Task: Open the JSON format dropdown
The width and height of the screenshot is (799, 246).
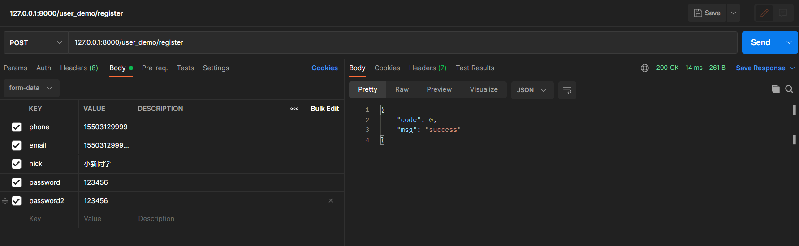Action: pos(532,90)
